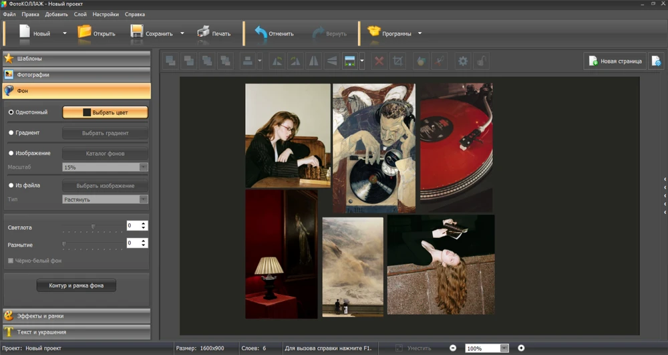Viewport: 668px width, 355px height.
Task: Choose the Из файла radio button
Action: [x=11, y=185]
